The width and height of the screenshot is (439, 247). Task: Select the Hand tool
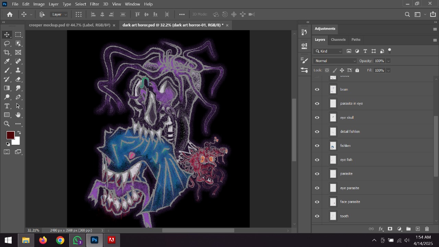[x=18, y=115]
